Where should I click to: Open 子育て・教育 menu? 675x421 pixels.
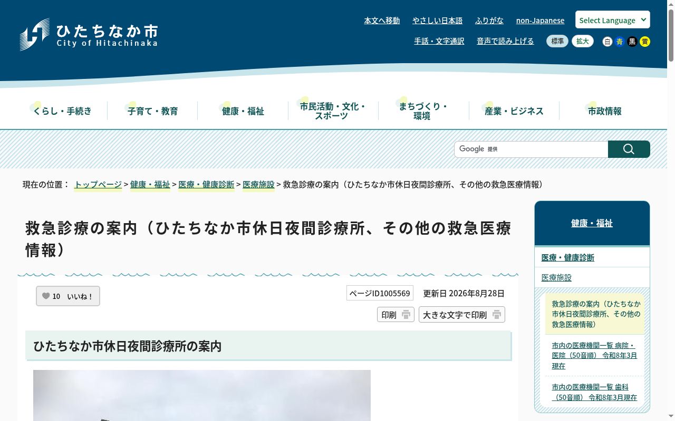[152, 111]
